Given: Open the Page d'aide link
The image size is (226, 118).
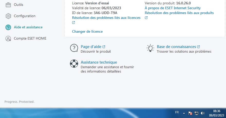Looking at the screenshot, I should (x=91, y=47).
